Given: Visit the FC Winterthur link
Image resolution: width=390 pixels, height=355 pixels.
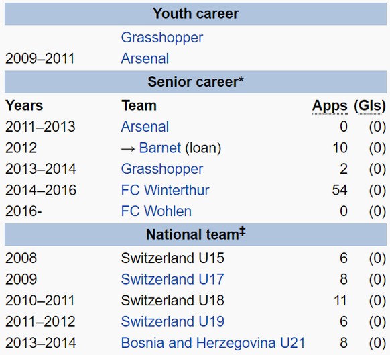Looking at the screenshot, I should (x=165, y=190).
